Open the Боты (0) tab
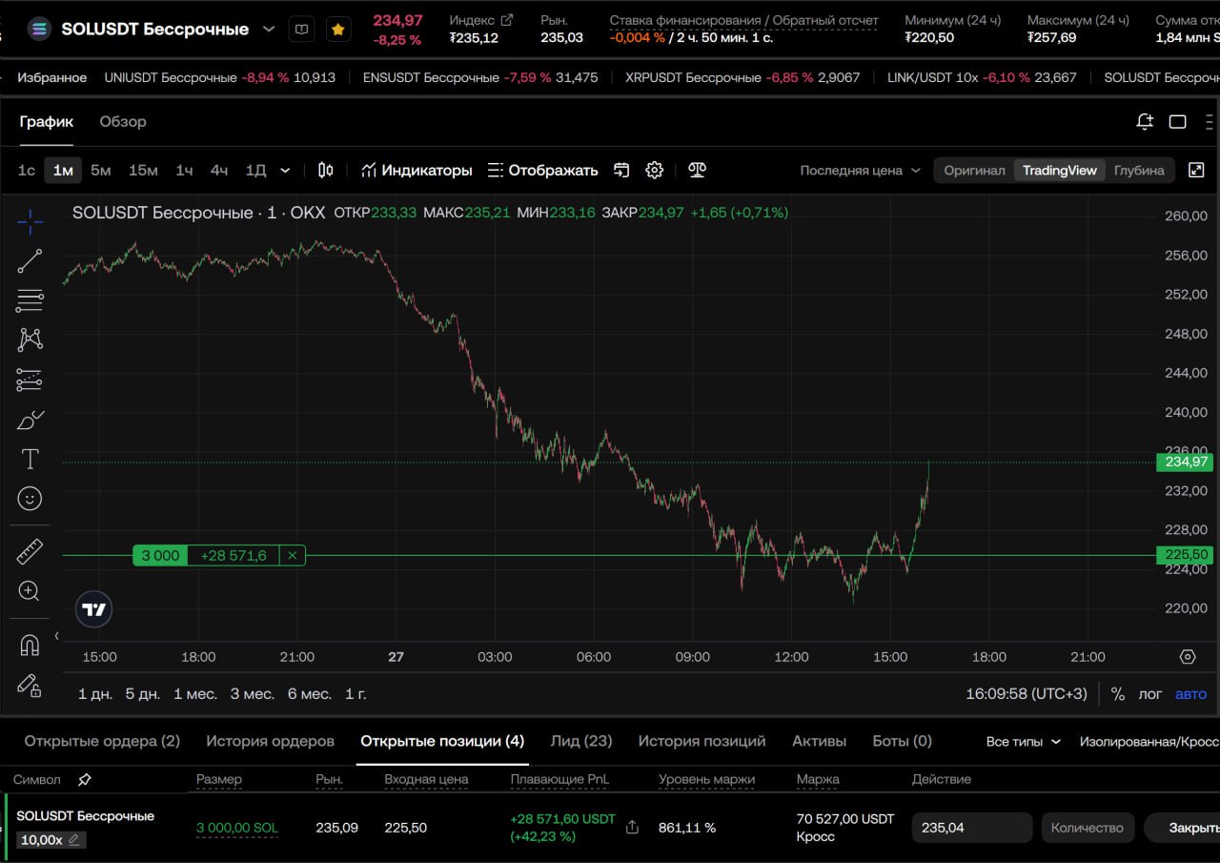 [x=902, y=741]
